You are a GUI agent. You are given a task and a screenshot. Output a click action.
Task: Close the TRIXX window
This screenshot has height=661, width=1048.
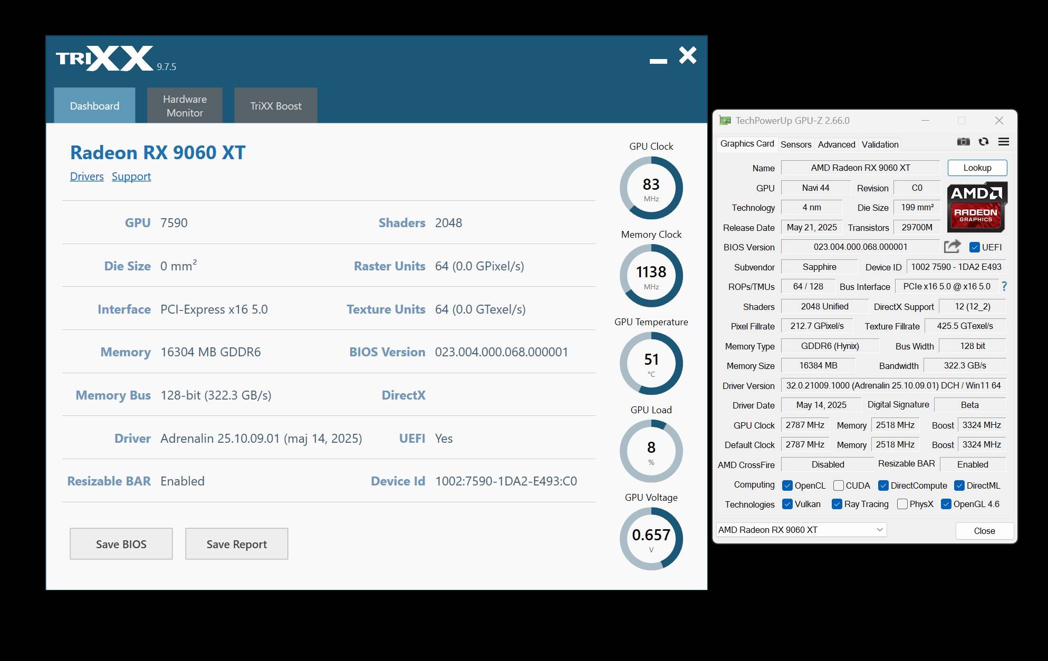point(687,55)
